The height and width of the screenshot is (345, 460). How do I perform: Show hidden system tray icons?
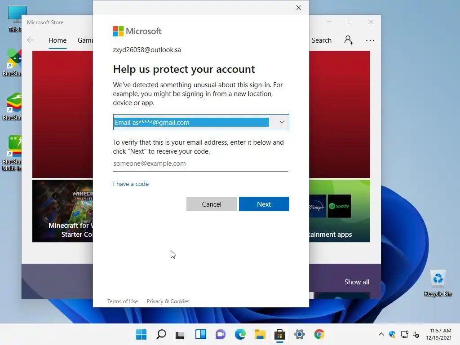[381, 334]
